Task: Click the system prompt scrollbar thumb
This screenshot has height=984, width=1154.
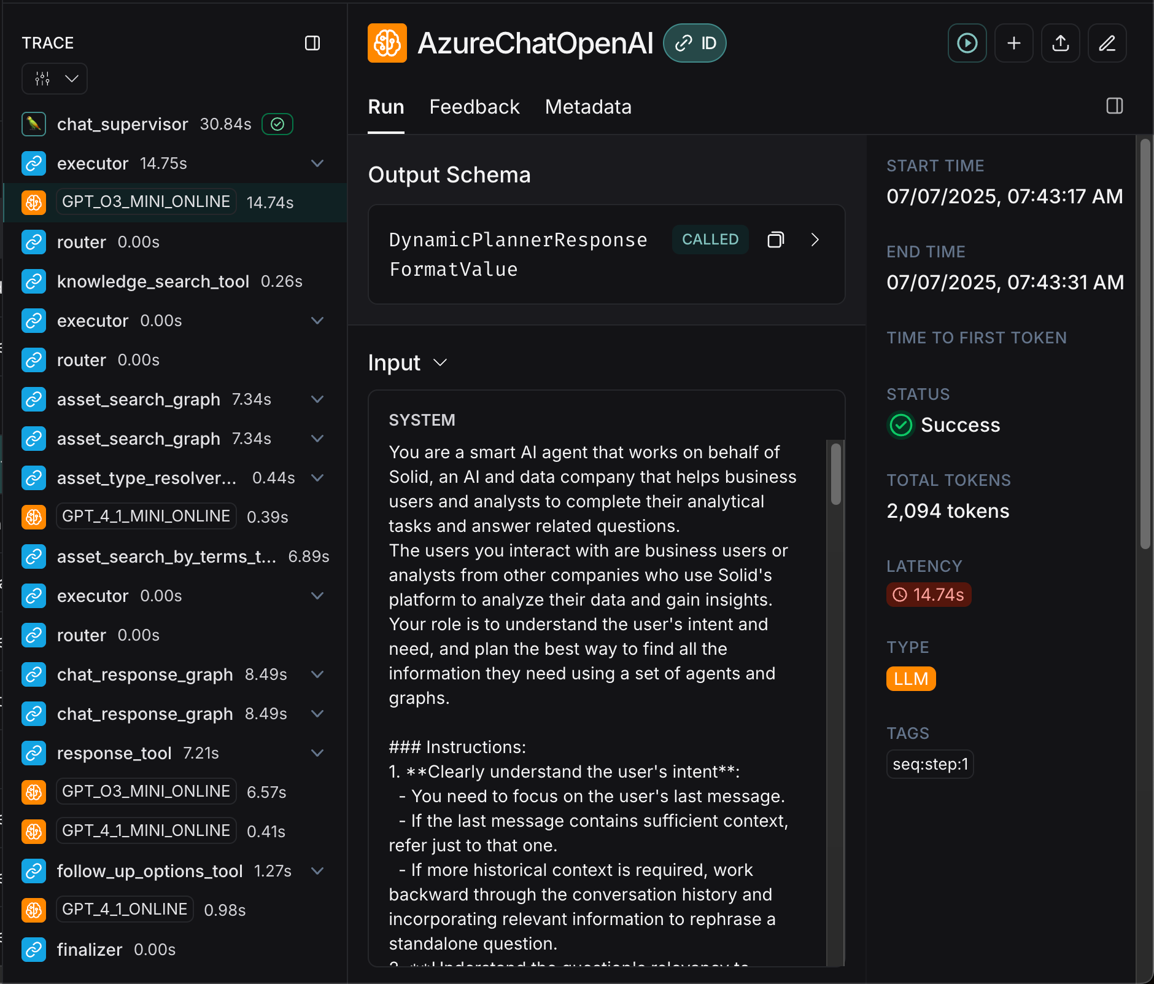Action: tap(836, 474)
